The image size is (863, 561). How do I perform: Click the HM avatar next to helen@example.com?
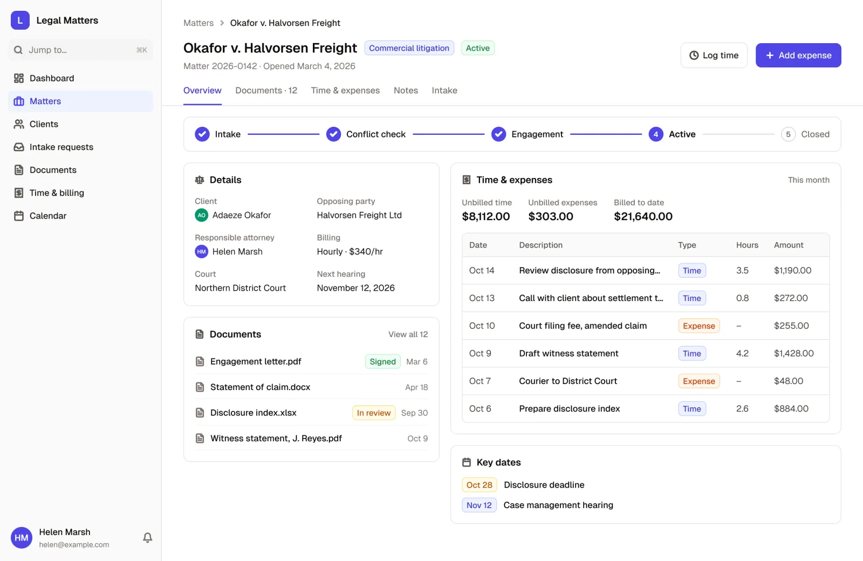(22, 538)
